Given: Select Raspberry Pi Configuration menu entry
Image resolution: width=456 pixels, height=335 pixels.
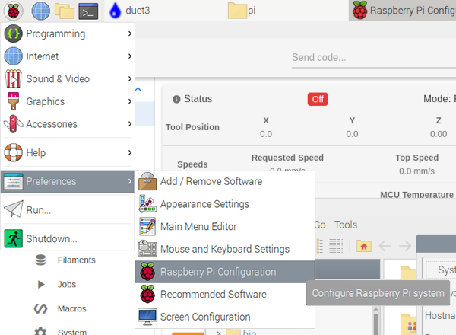Looking at the screenshot, I should [x=217, y=272].
